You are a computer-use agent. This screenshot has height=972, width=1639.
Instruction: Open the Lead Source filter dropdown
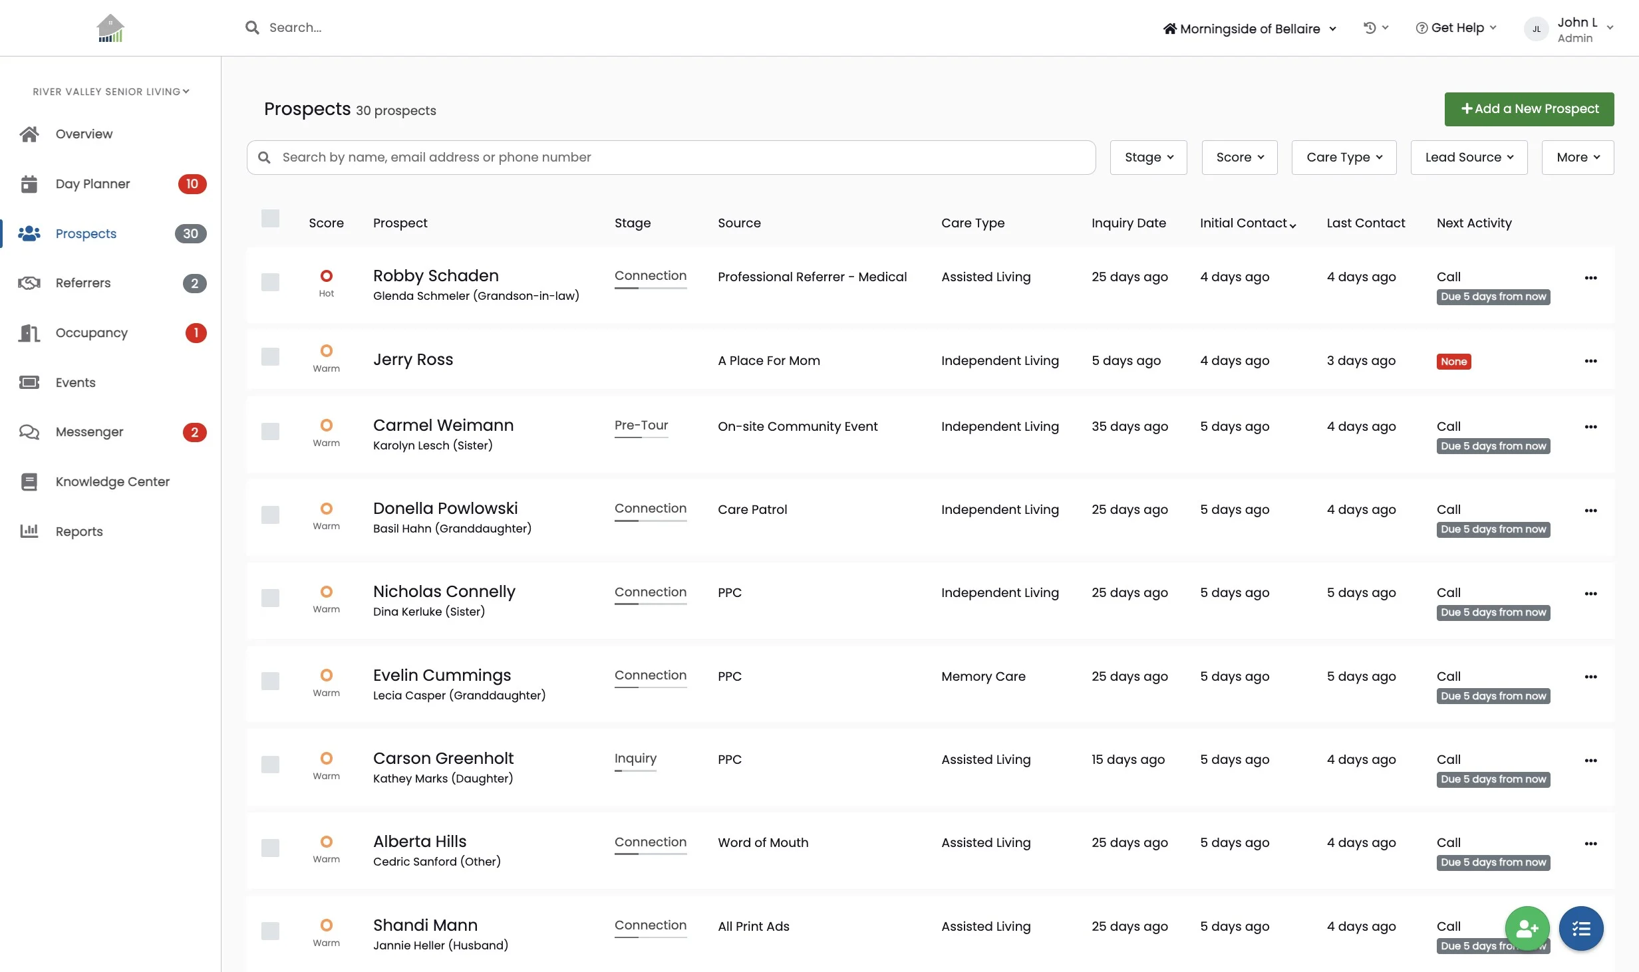pyautogui.click(x=1469, y=158)
